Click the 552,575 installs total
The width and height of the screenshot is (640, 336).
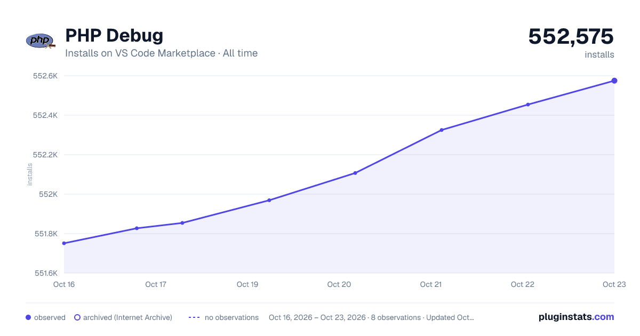571,36
